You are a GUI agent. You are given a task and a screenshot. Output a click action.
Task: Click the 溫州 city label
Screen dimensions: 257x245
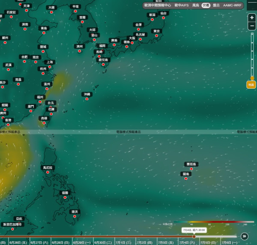47,84
